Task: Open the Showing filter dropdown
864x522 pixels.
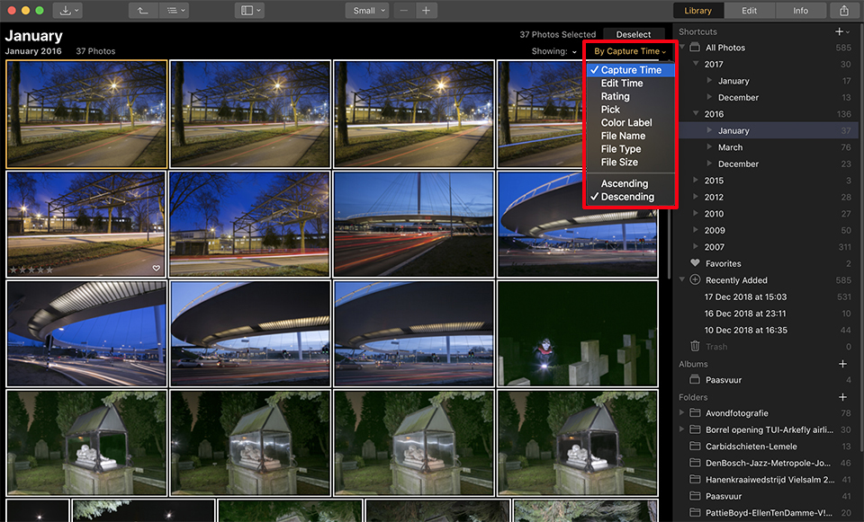Action: 554,51
